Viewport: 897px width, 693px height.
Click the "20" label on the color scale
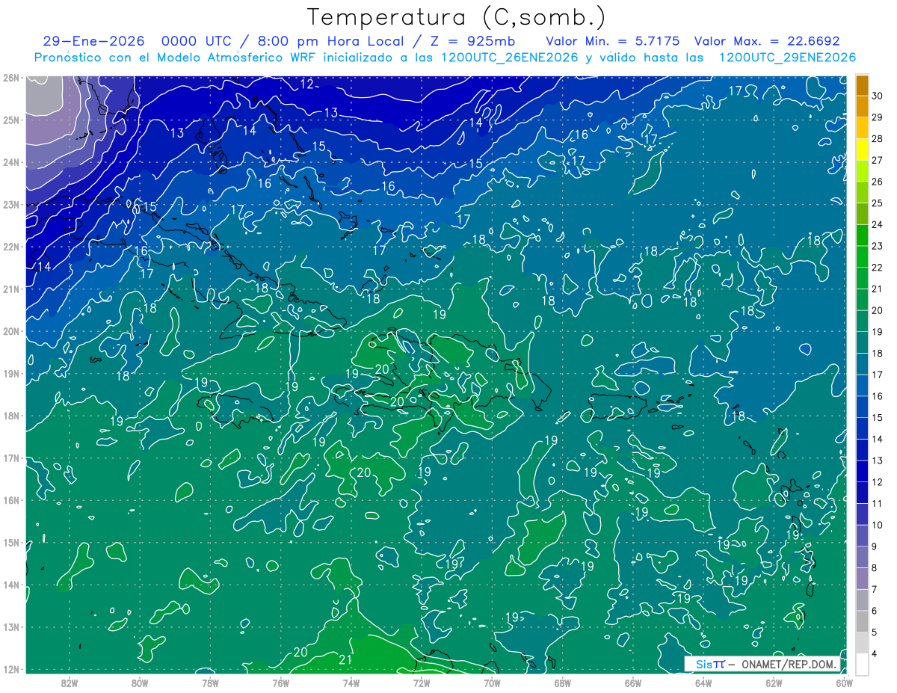coord(878,310)
